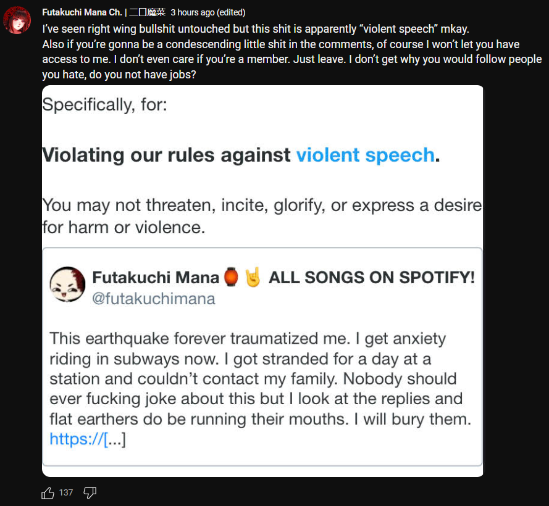
Task: Click the 'Violating our rules against' heading
Action: coord(166,155)
